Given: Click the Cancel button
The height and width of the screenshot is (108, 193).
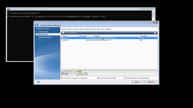Looking at the screenshot, I should pyautogui.click(x=150, y=82).
